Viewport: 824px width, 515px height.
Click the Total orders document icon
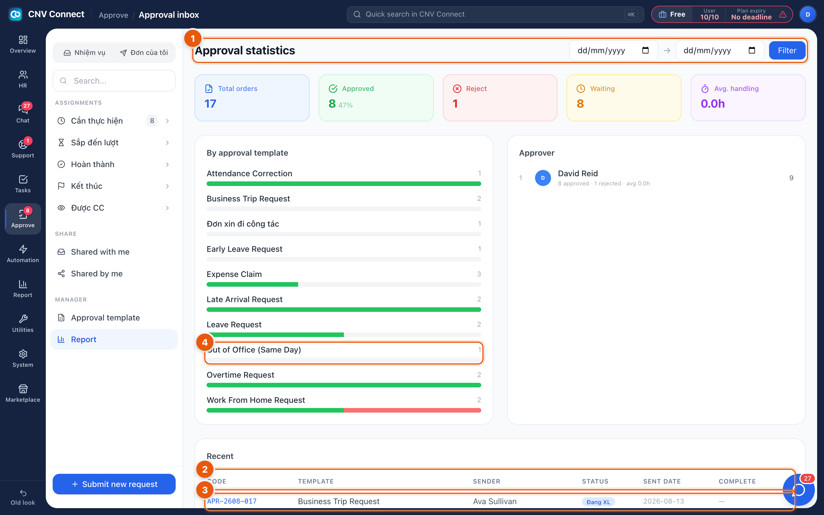(209, 89)
